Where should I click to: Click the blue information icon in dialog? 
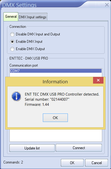[16, 96]
